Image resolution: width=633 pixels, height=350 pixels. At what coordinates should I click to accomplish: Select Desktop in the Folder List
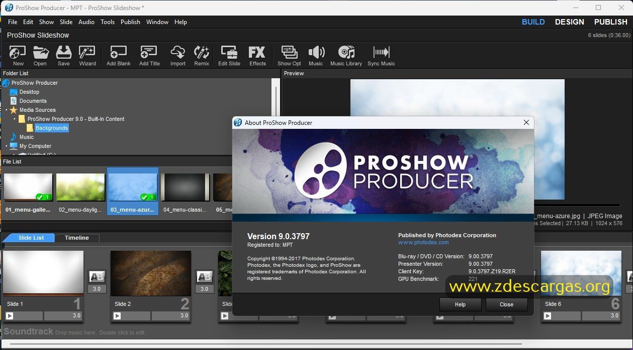[x=29, y=92]
